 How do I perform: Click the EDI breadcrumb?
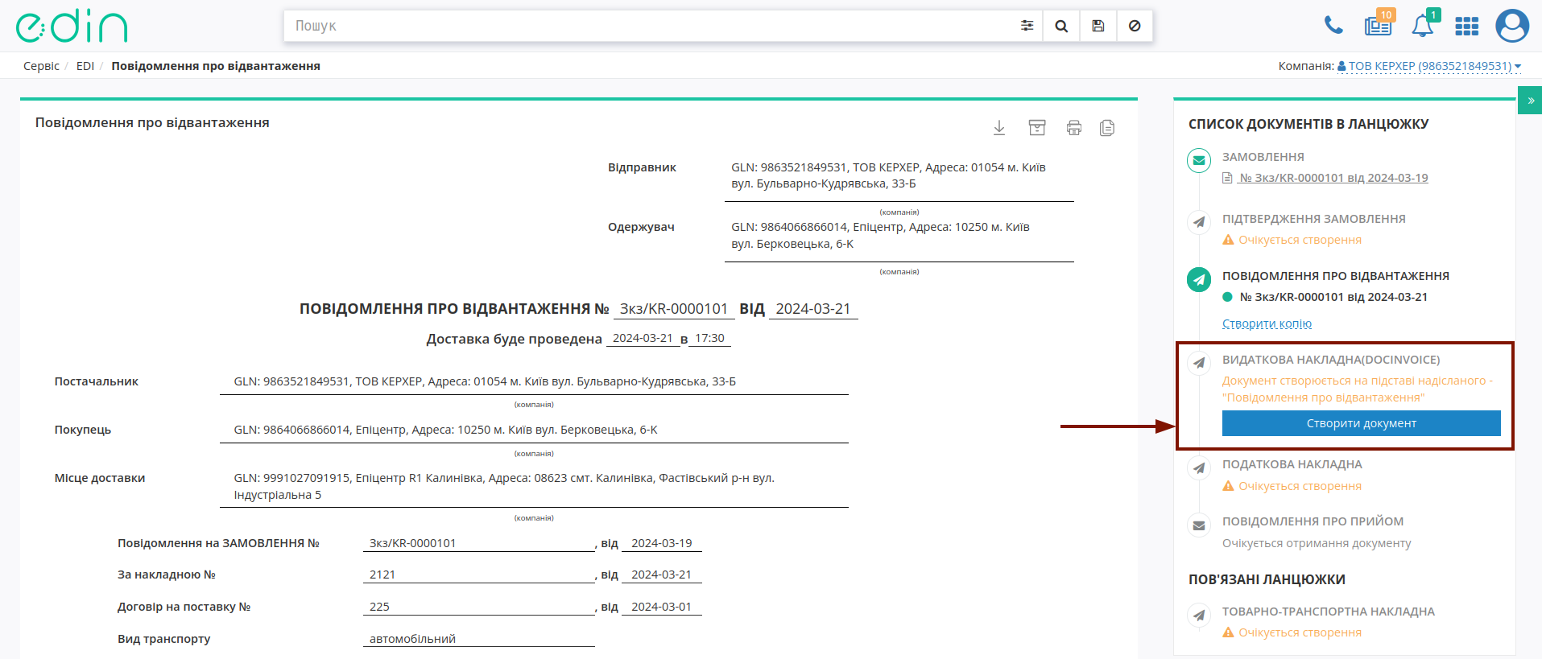click(85, 66)
